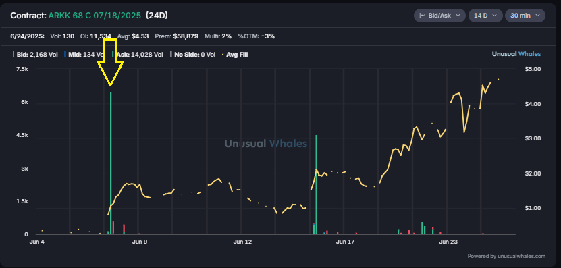Click the Jun 17 date axis label
The width and height of the screenshot is (561, 268).
345,242
